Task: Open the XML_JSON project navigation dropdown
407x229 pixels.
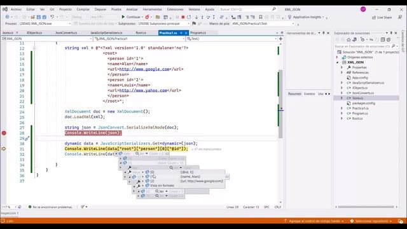Action: click(46, 39)
